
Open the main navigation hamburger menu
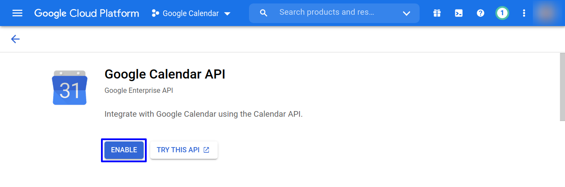coord(17,13)
